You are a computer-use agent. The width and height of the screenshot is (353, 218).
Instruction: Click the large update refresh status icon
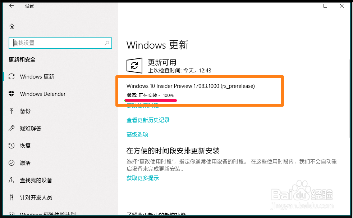(x=134, y=66)
